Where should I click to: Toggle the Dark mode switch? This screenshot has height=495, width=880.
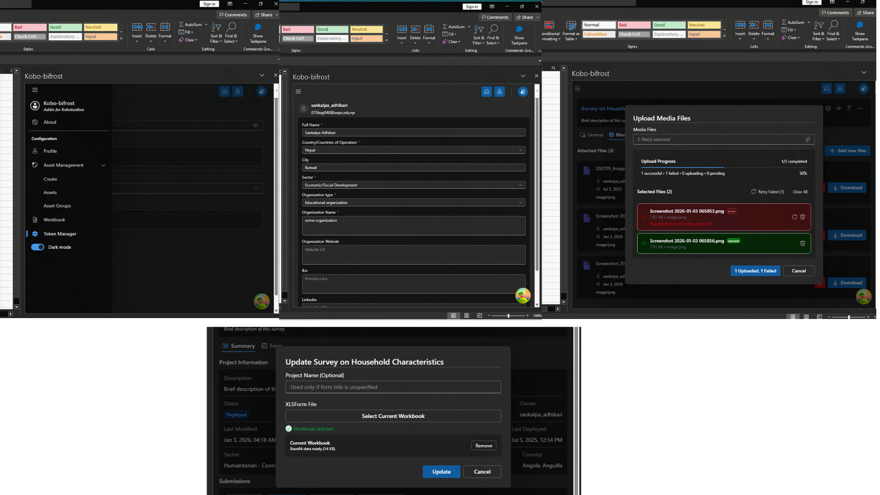38,247
